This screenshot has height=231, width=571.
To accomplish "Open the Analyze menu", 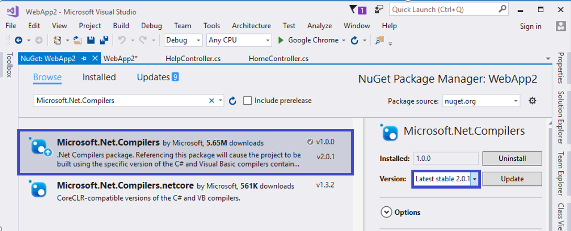I will point(319,26).
